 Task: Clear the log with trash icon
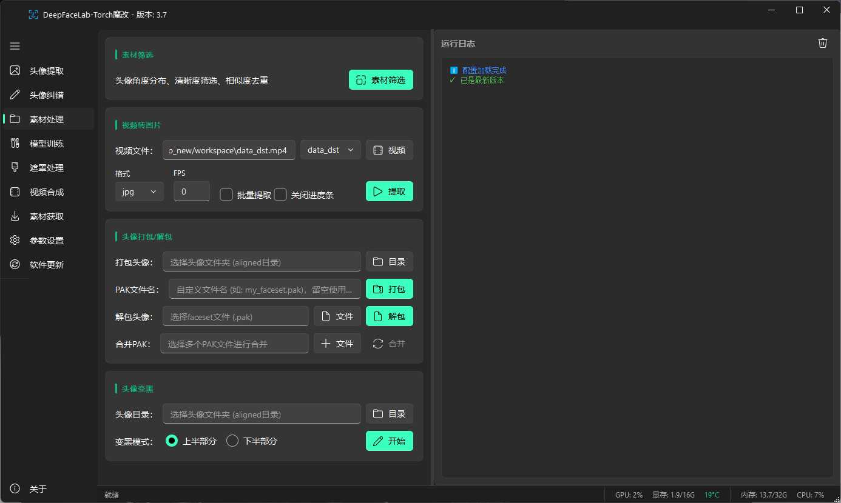(x=822, y=43)
